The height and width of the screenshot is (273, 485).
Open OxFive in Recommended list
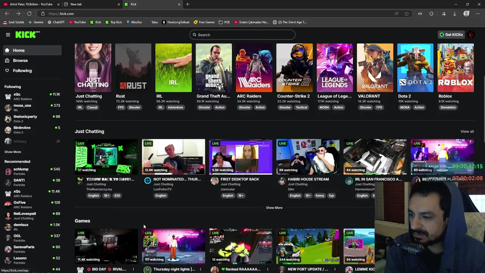point(32,204)
